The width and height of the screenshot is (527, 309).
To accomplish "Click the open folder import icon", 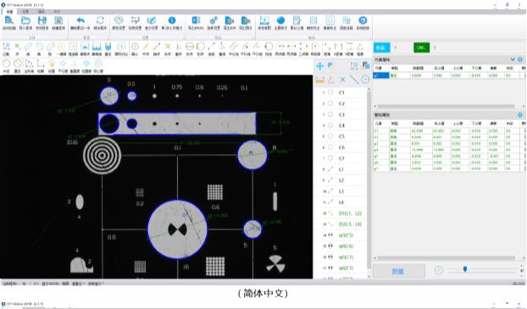I will coord(25,20).
